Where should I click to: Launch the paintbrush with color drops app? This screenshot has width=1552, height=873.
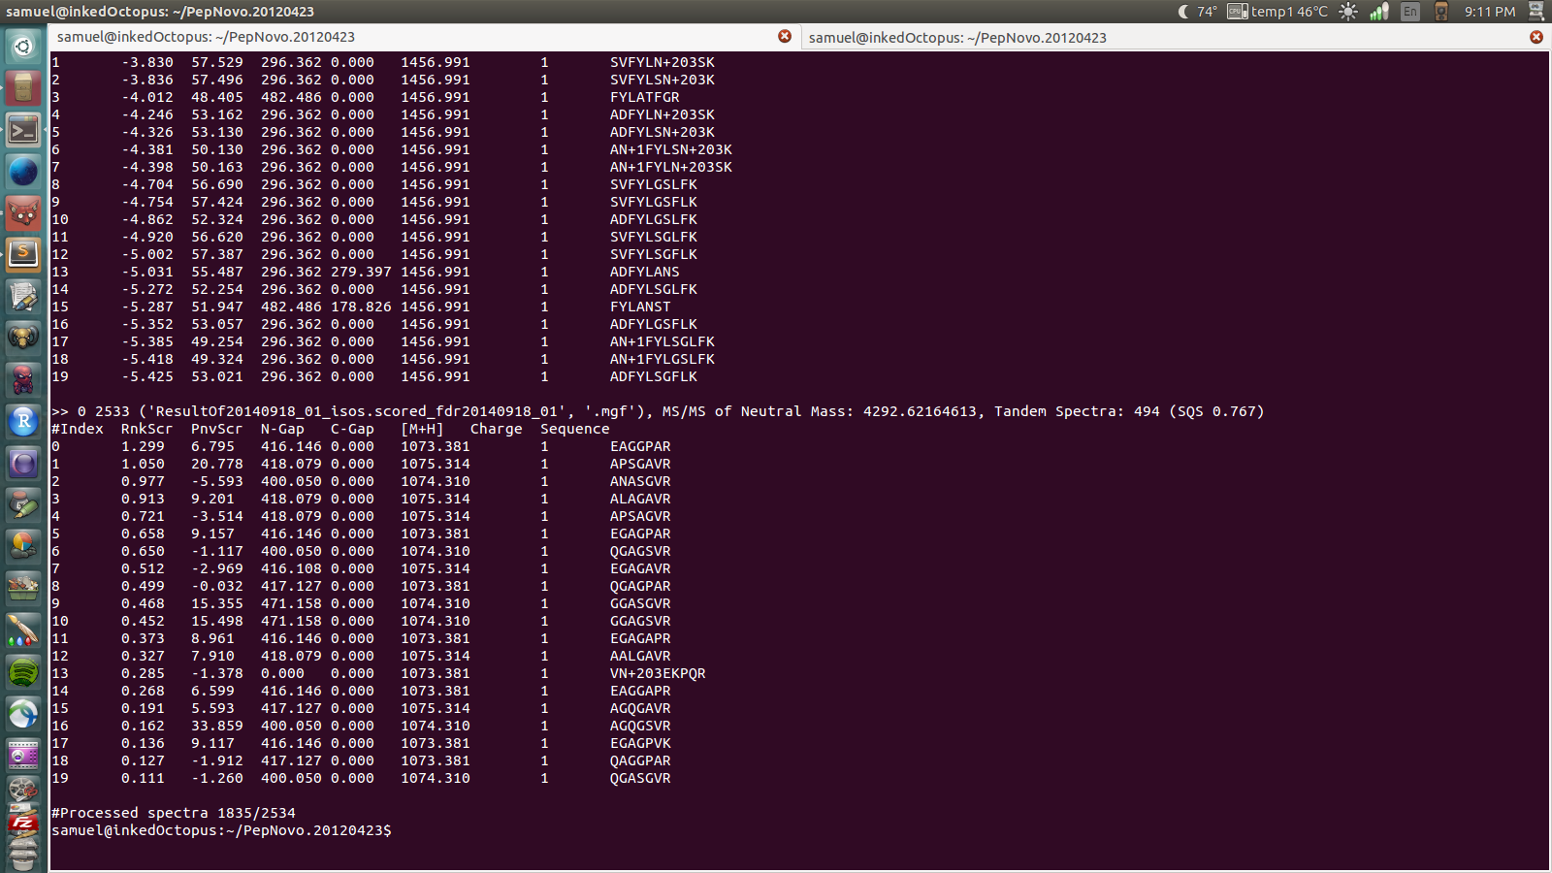pyautogui.click(x=23, y=630)
